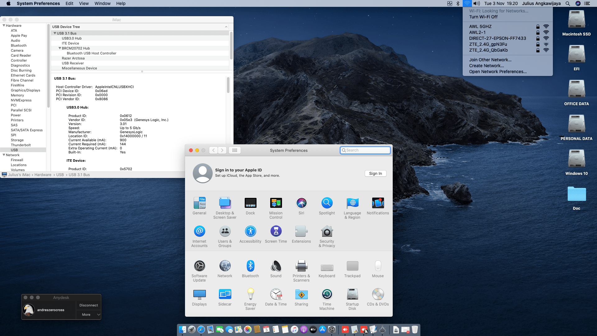Click the USB device tree scrollbar
The width and height of the screenshot is (597, 336).
(x=231, y=45)
